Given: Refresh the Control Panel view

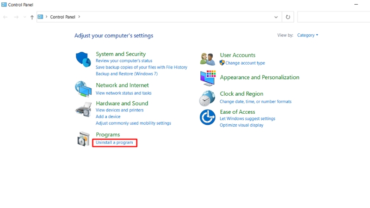Looking at the screenshot, I should [288, 17].
